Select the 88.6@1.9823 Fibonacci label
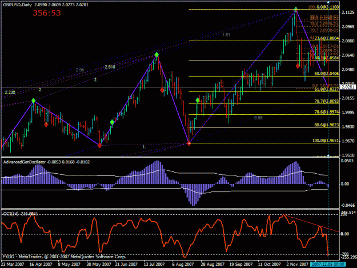This screenshot has width=357, height=268. [327, 125]
